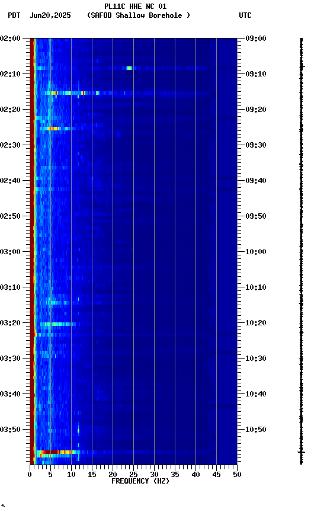
Task: Click the seismogram spike near 10:56 UTC
Action: 301,452
